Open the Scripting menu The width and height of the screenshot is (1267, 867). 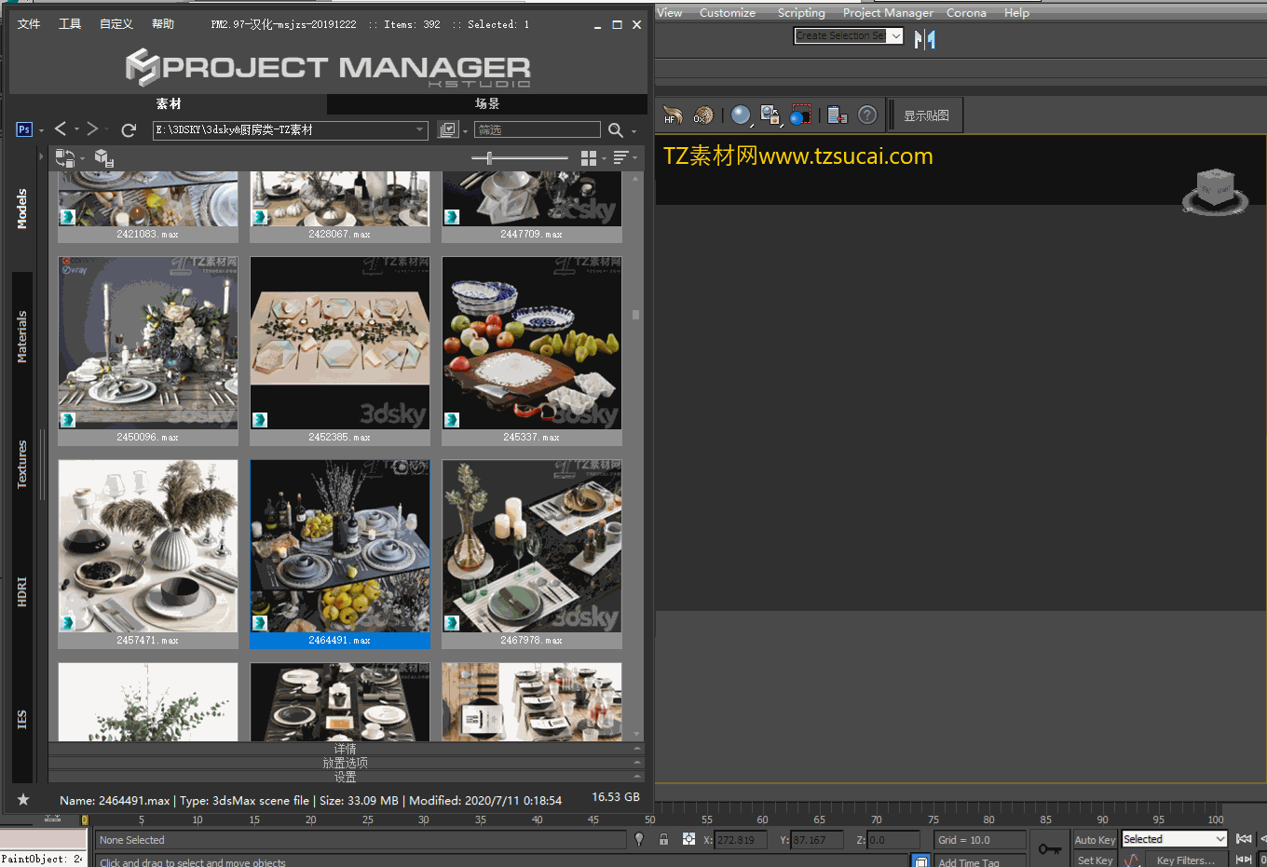(x=801, y=13)
